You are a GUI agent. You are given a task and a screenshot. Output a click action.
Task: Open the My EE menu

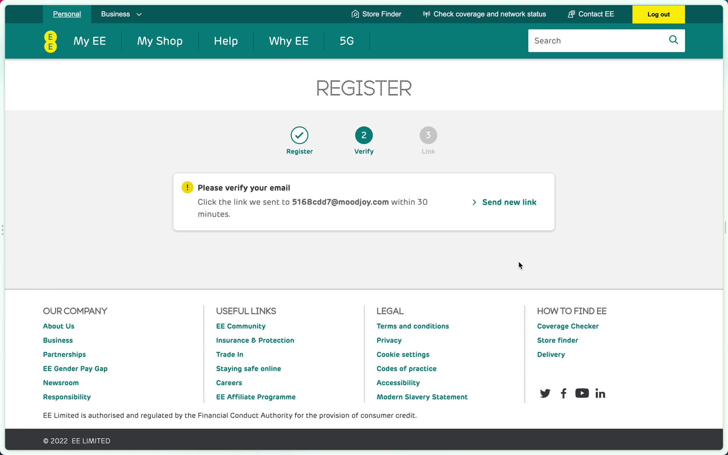(89, 41)
